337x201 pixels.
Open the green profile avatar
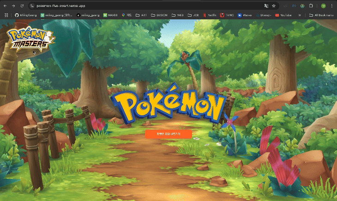click(323, 6)
